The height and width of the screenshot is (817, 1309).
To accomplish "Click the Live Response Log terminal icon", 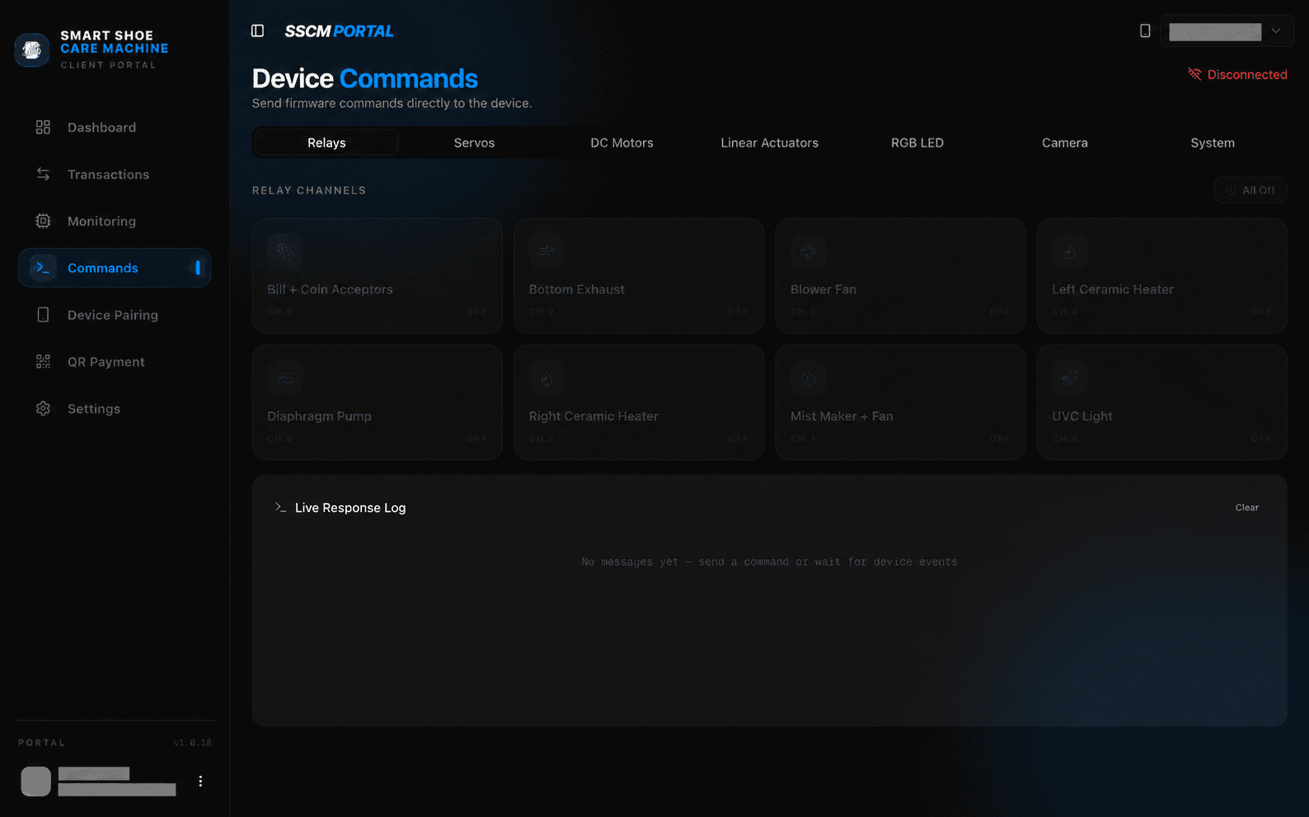I will coord(280,508).
